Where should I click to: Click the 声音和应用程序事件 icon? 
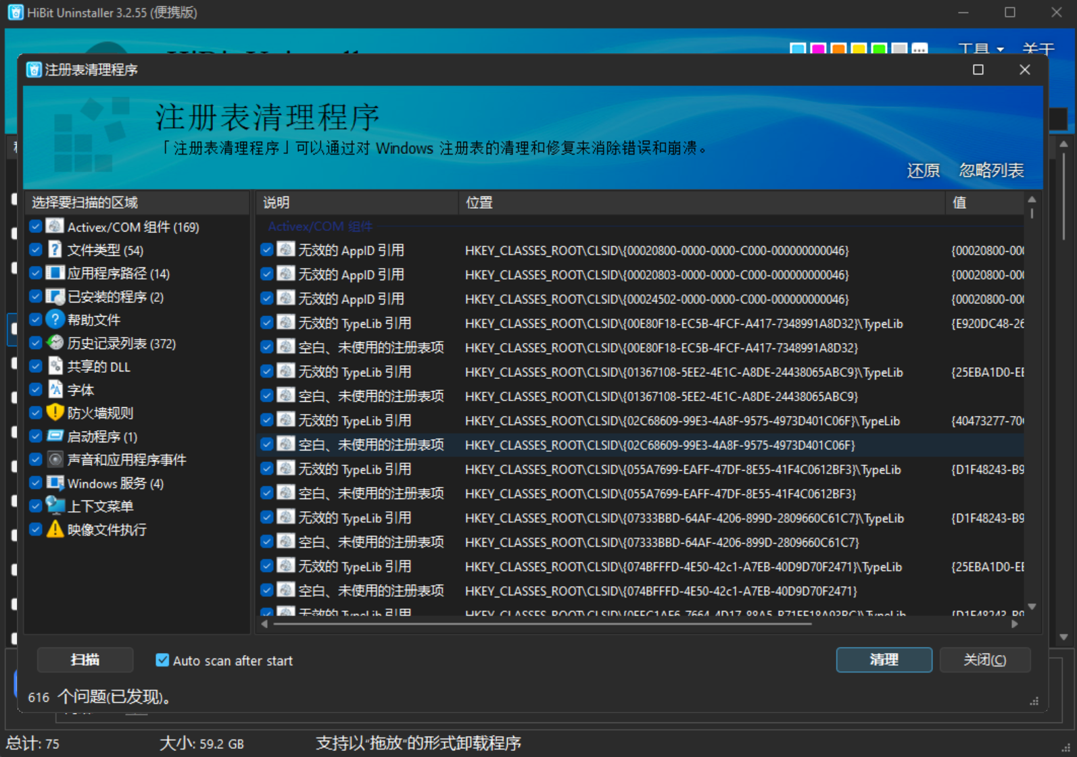(55, 459)
